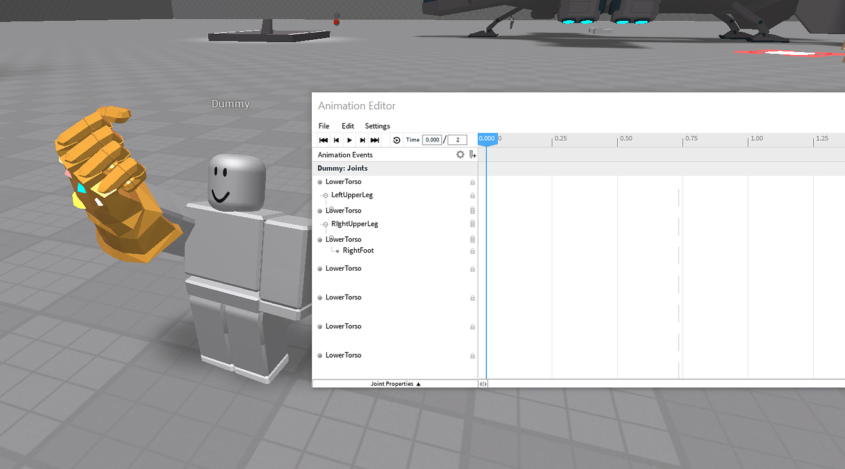
Task: Click the Dummy: Joints header
Action: point(342,168)
